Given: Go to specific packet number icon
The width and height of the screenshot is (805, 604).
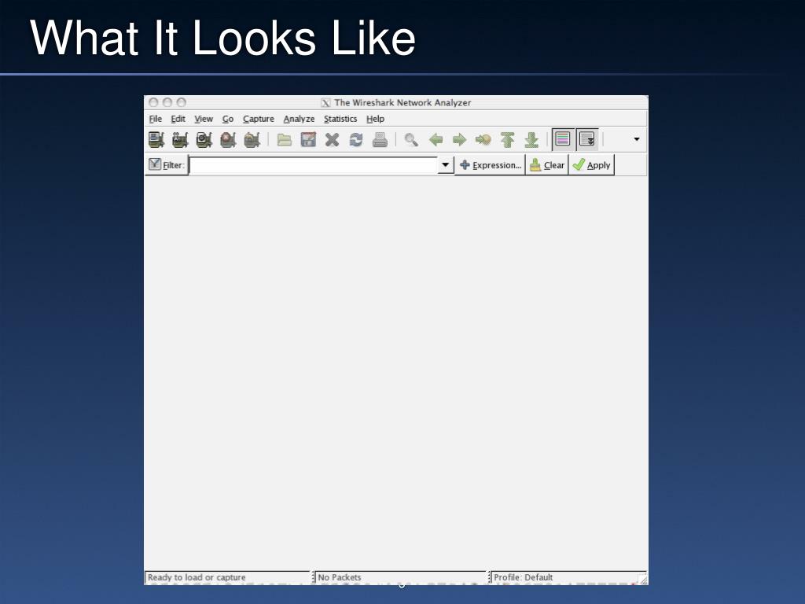Looking at the screenshot, I should pyautogui.click(x=483, y=139).
